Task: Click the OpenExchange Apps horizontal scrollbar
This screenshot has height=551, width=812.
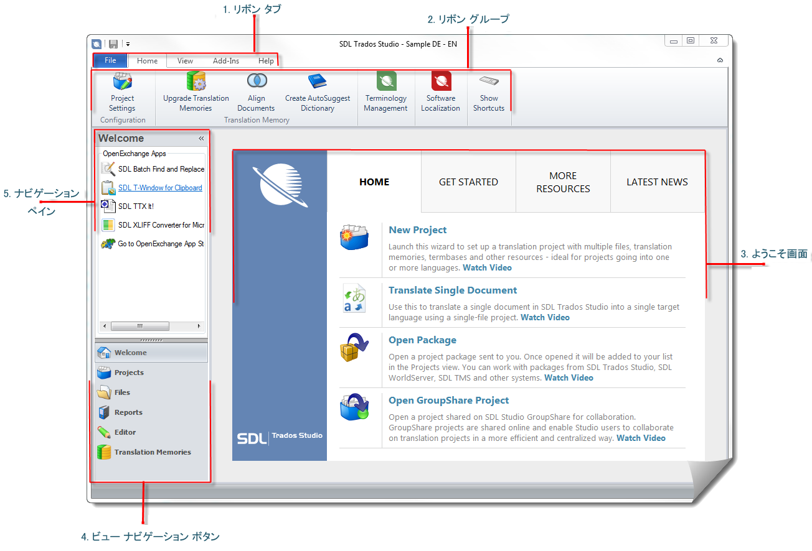Action: [x=151, y=326]
